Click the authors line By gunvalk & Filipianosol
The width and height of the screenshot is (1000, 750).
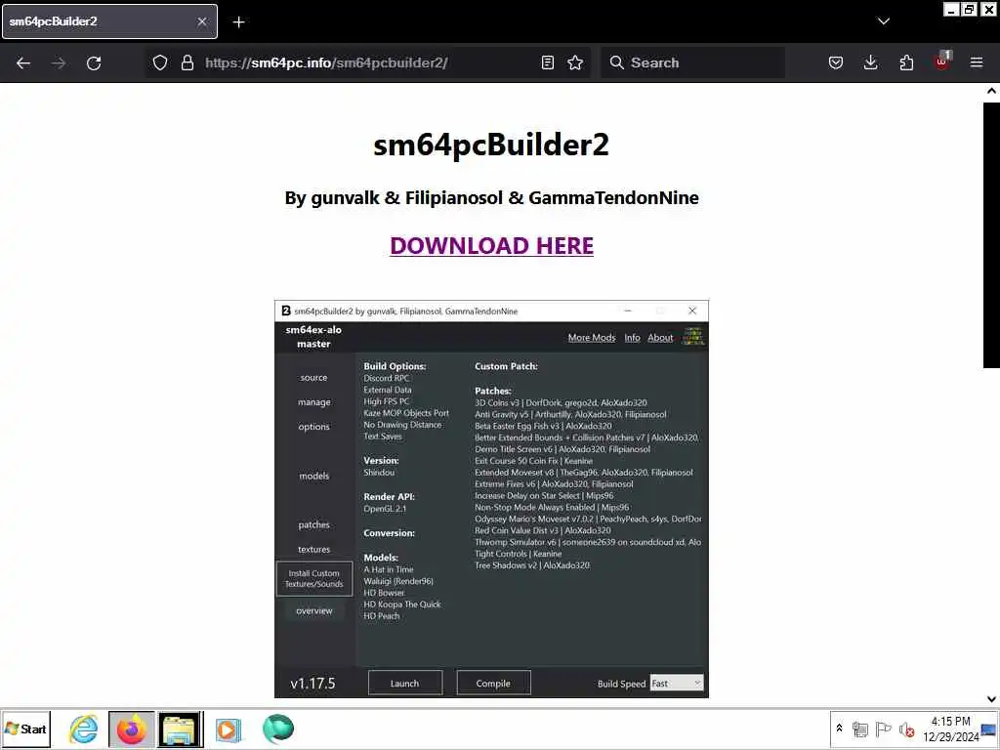point(492,197)
